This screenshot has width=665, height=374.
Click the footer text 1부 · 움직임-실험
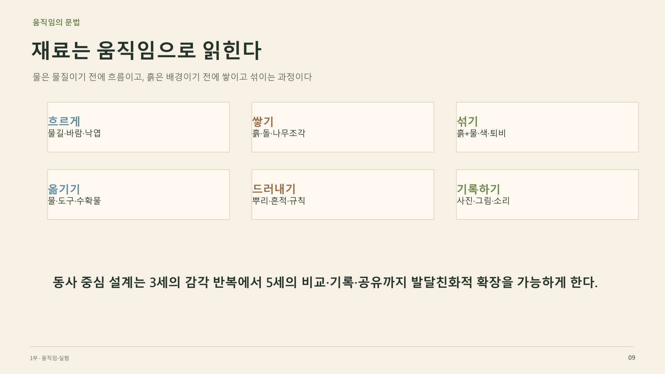tap(49, 358)
